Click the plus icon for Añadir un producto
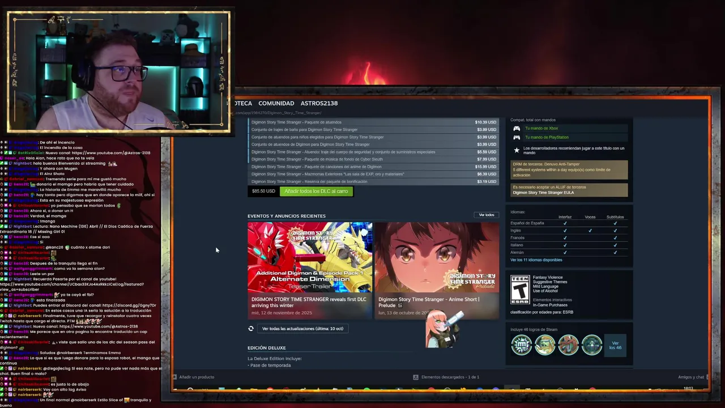Screen dimensions: 725x408 (174, 377)
